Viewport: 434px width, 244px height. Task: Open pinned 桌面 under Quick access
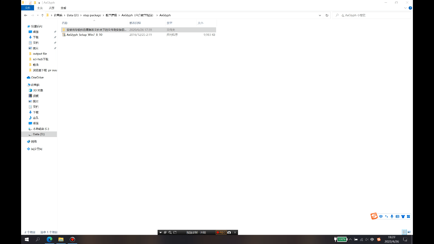pos(36,32)
